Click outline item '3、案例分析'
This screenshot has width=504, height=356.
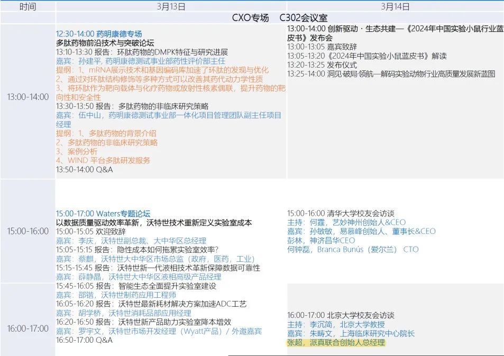[x=77, y=151]
